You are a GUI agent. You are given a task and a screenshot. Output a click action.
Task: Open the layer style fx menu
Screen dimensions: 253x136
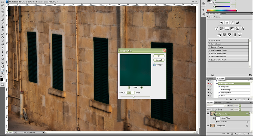point(228,133)
